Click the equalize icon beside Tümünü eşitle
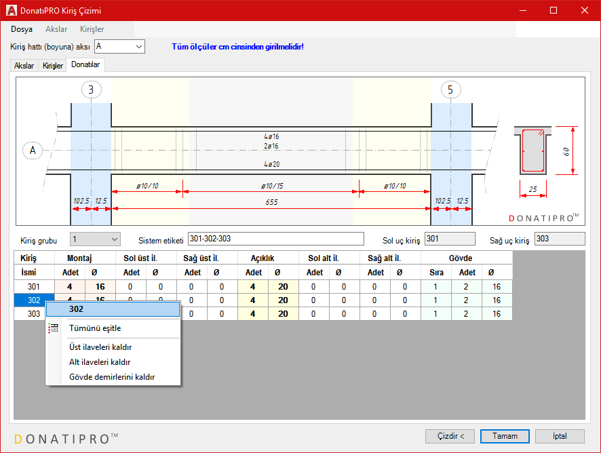The image size is (601, 453). click(54, 328)
